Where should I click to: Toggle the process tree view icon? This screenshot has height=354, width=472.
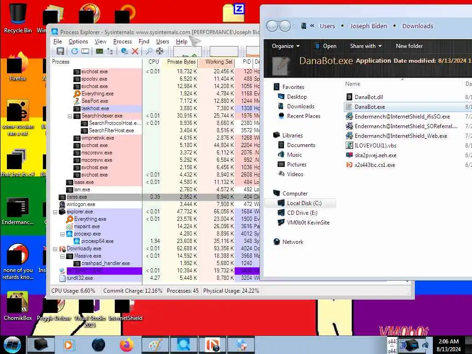point(110,51)
